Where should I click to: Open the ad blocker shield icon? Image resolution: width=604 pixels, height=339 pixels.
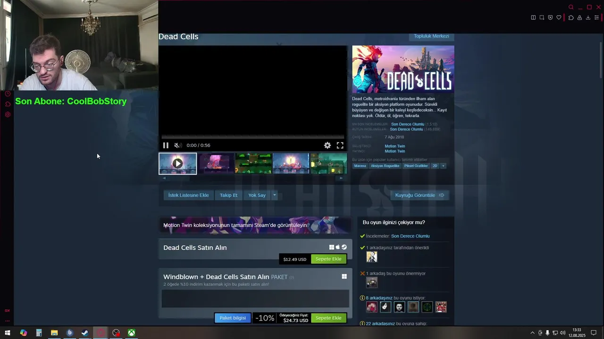pyautogui.click(x=550, y=17)
